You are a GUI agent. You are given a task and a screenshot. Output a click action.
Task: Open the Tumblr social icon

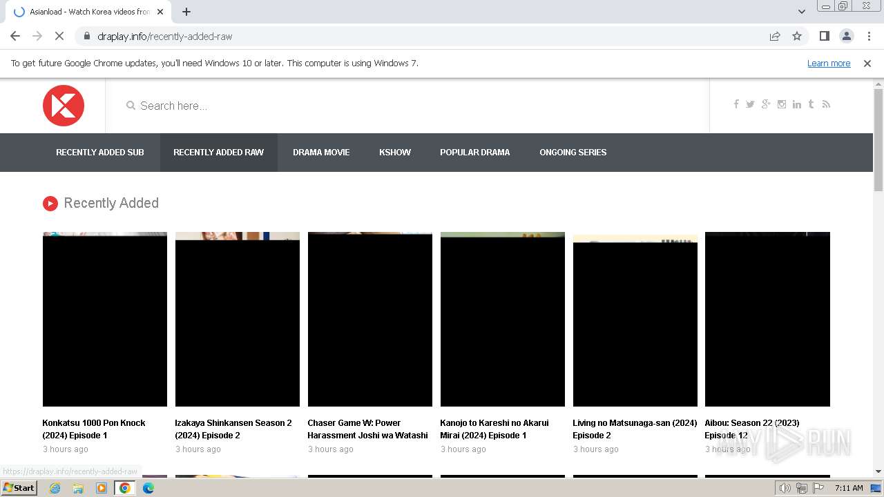click(811, 104)
